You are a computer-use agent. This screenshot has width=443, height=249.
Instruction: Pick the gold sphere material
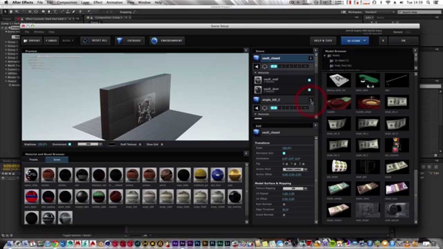[235, 175]
